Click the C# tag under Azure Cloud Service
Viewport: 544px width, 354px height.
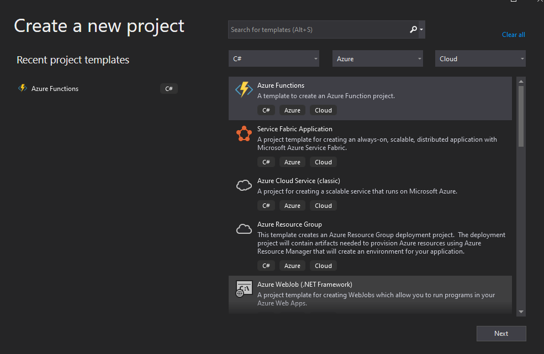[266, 206]
